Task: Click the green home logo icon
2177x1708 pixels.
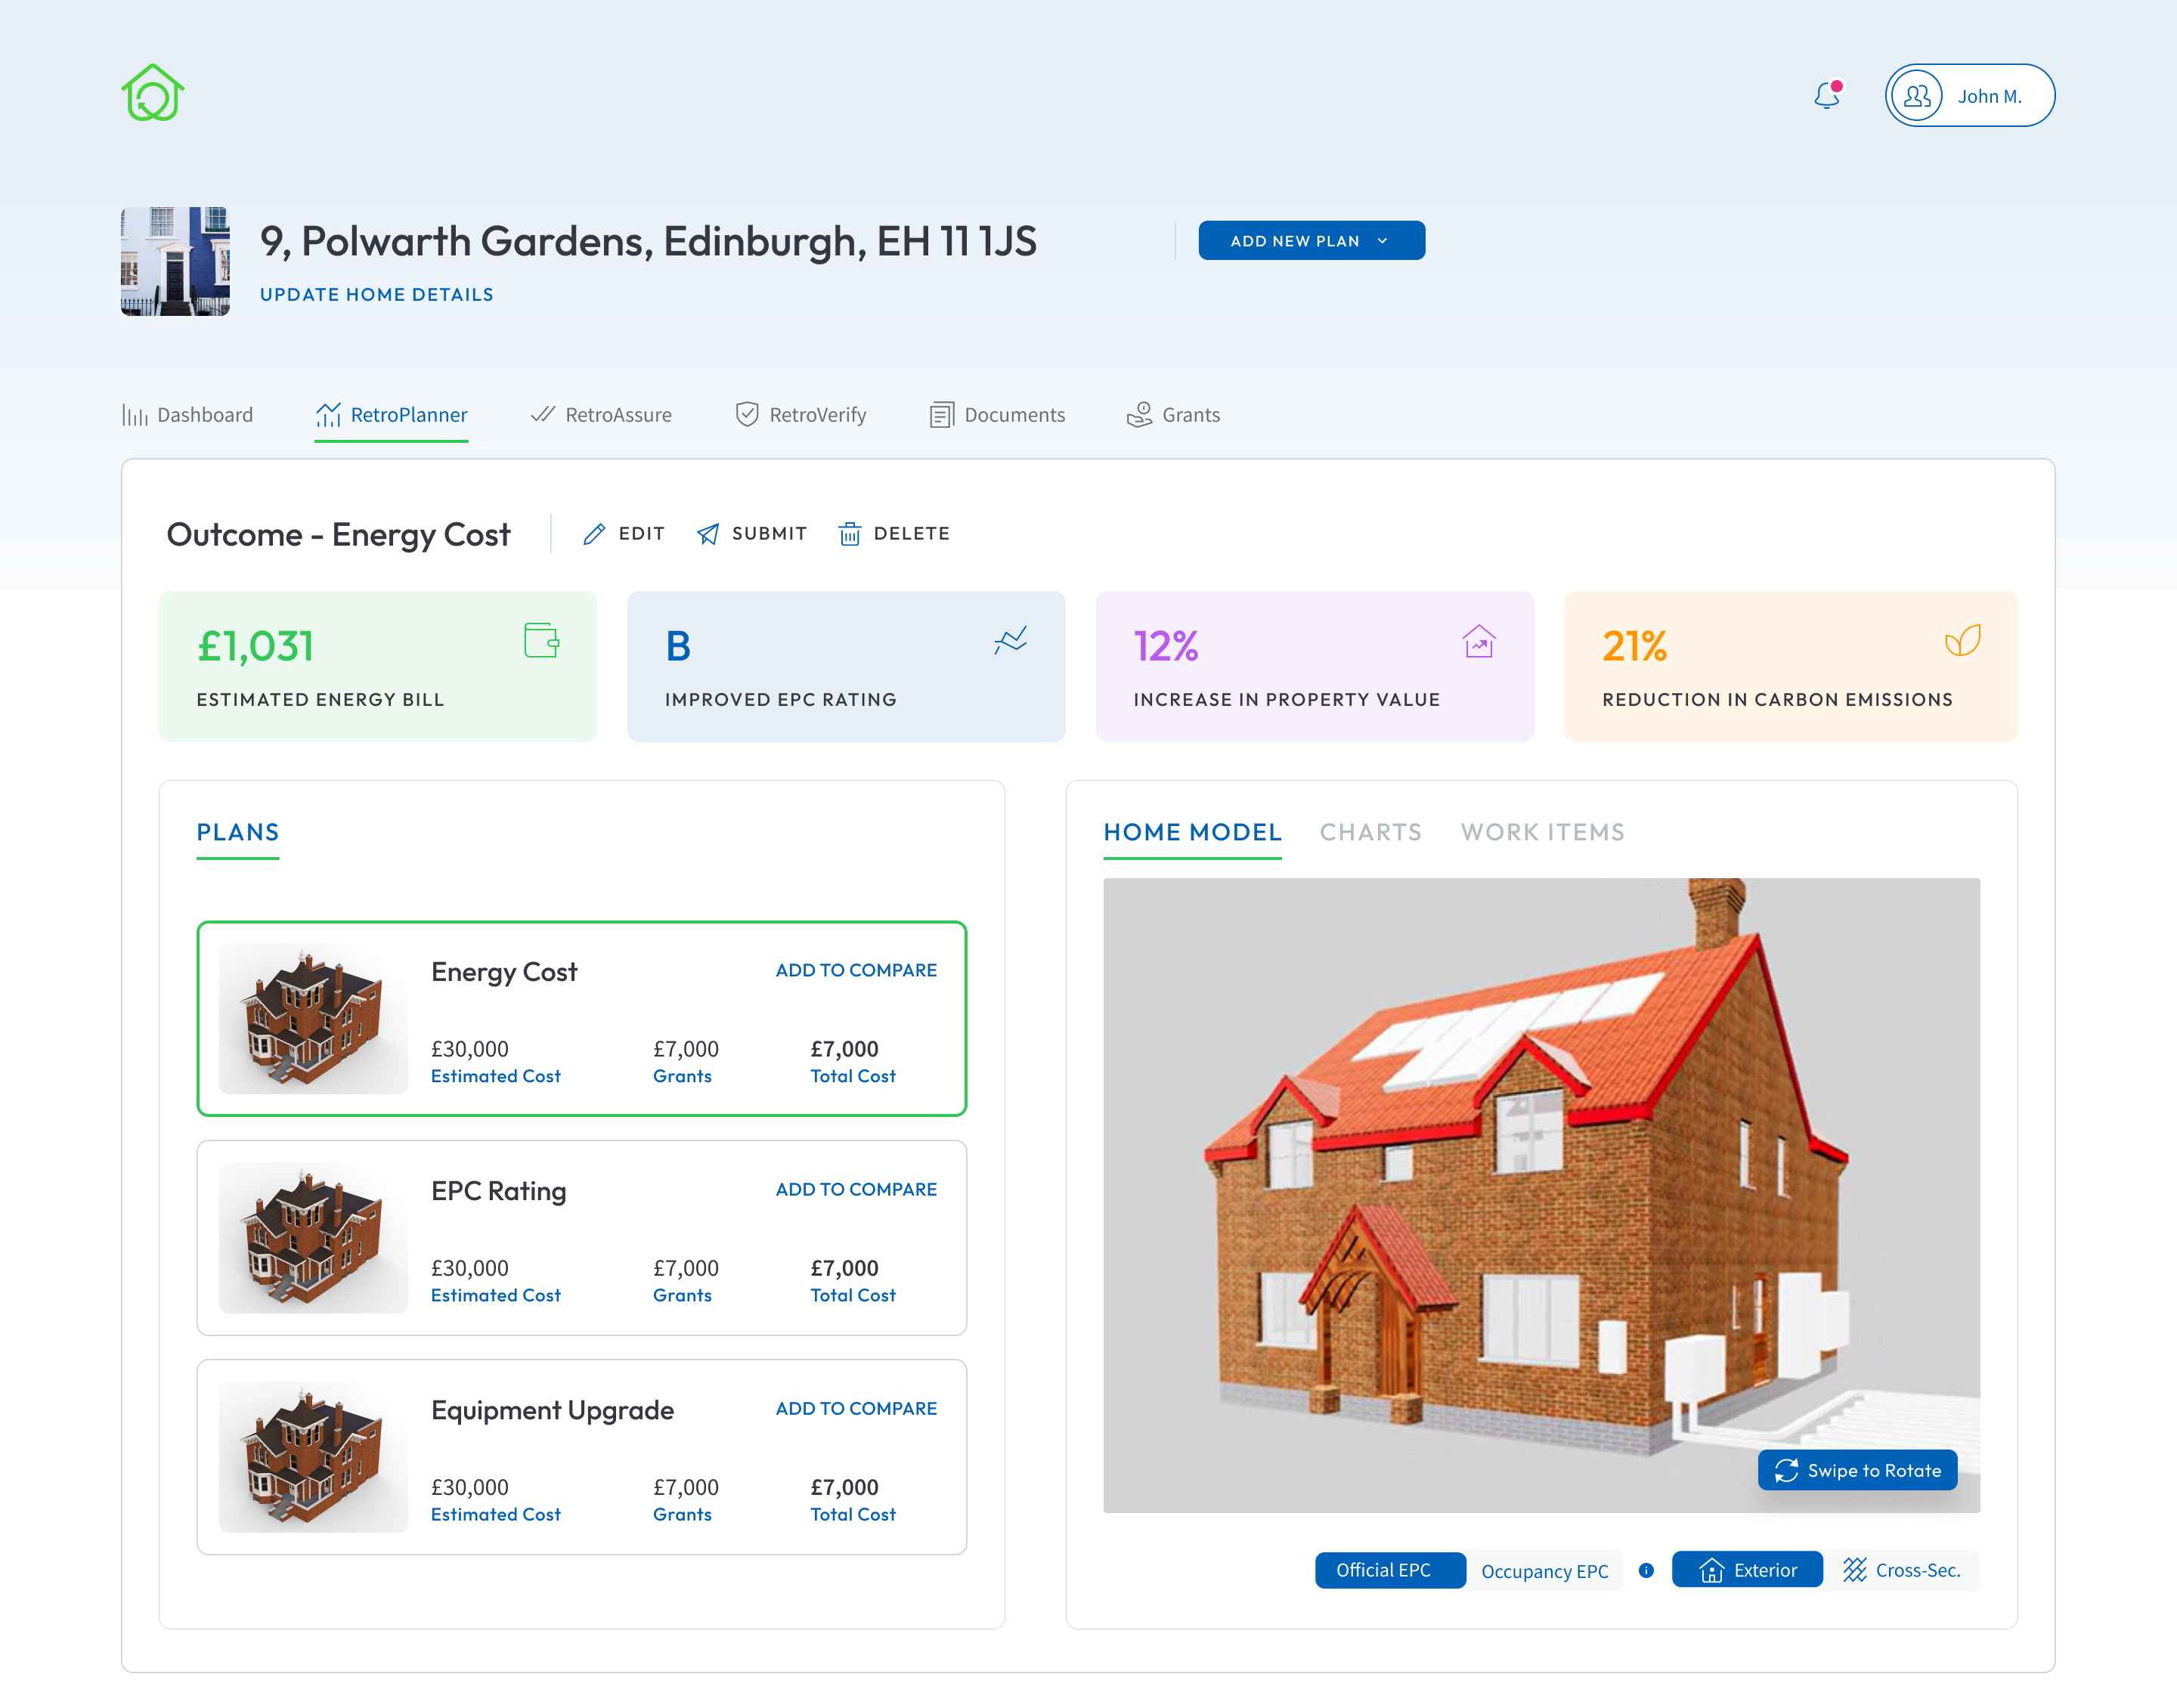Action: coord(153,93)
